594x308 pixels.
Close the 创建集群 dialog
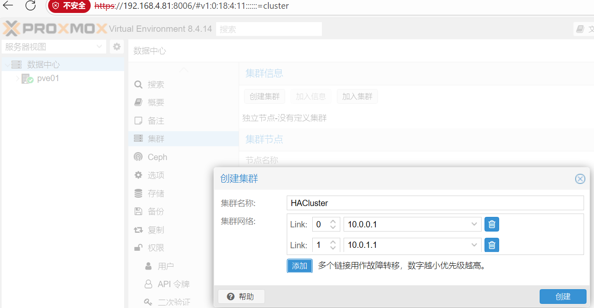(x=580, y=179)
